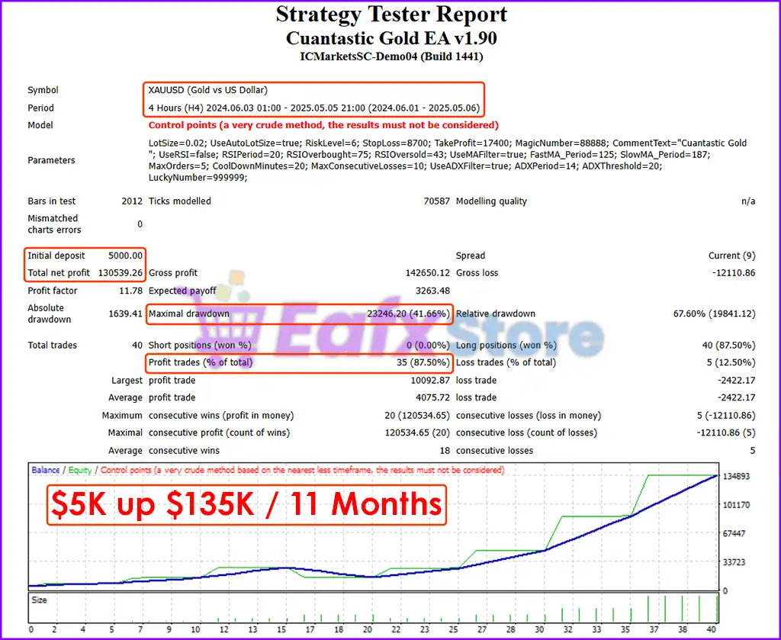Image resolution: width=781 pixels, height=640 pixels.
Task: Click the 'LotSize=0.02' parameter text line
Action: [447, 143]
